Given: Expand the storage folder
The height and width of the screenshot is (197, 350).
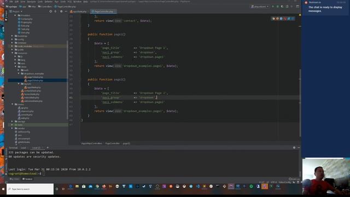Looking at the screenshot, I should point(12,121).
